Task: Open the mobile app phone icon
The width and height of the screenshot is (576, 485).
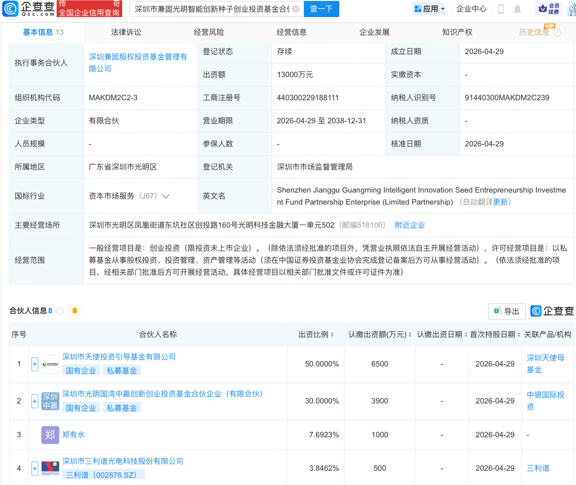Action: (x=501, y=9)
